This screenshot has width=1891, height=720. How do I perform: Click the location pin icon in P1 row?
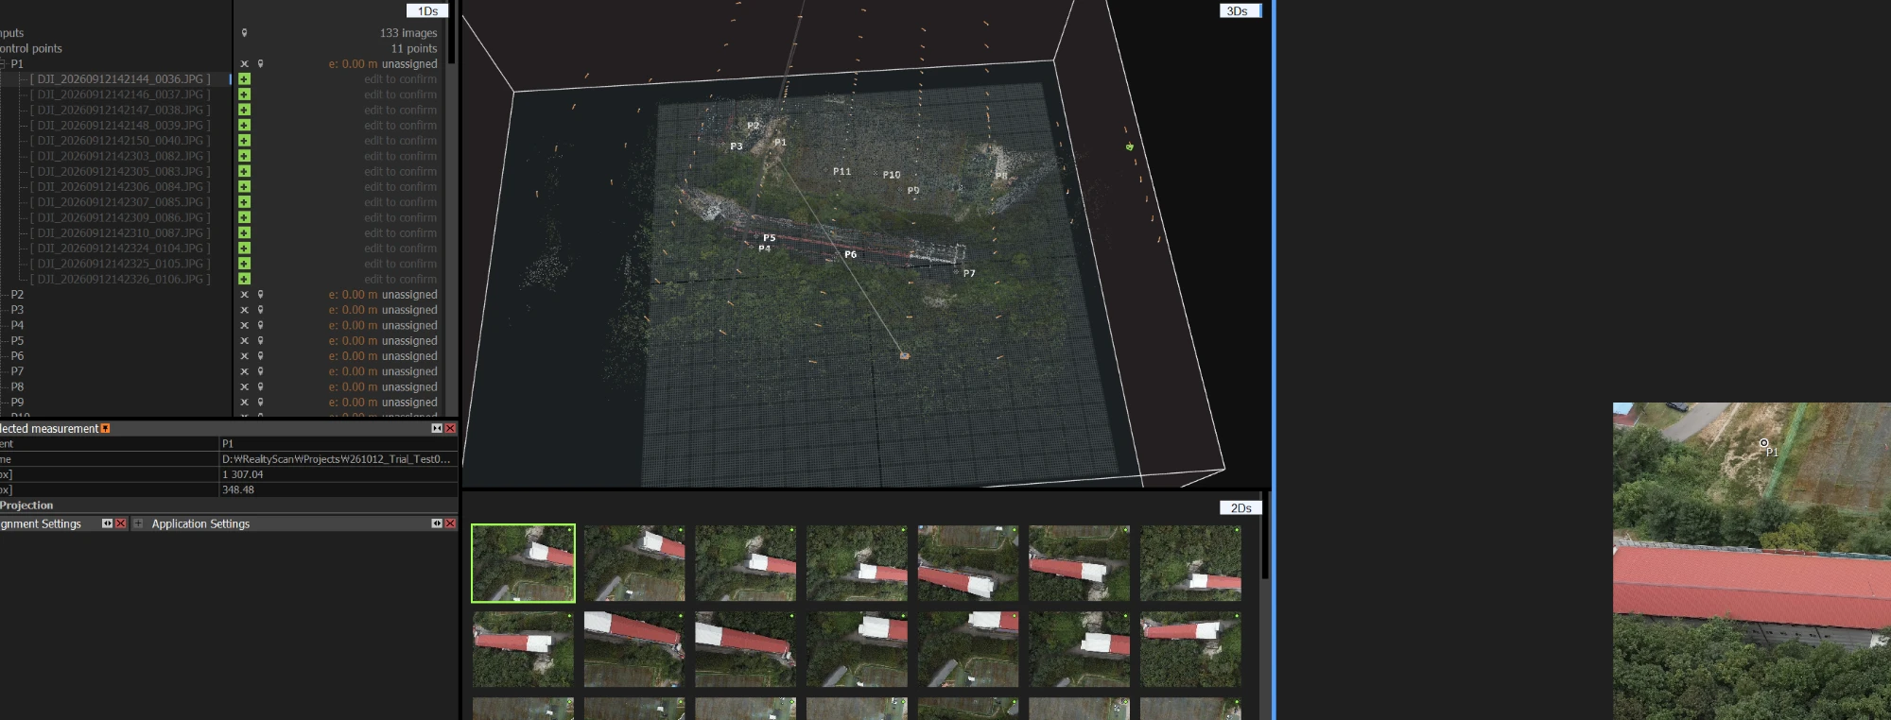261,64
